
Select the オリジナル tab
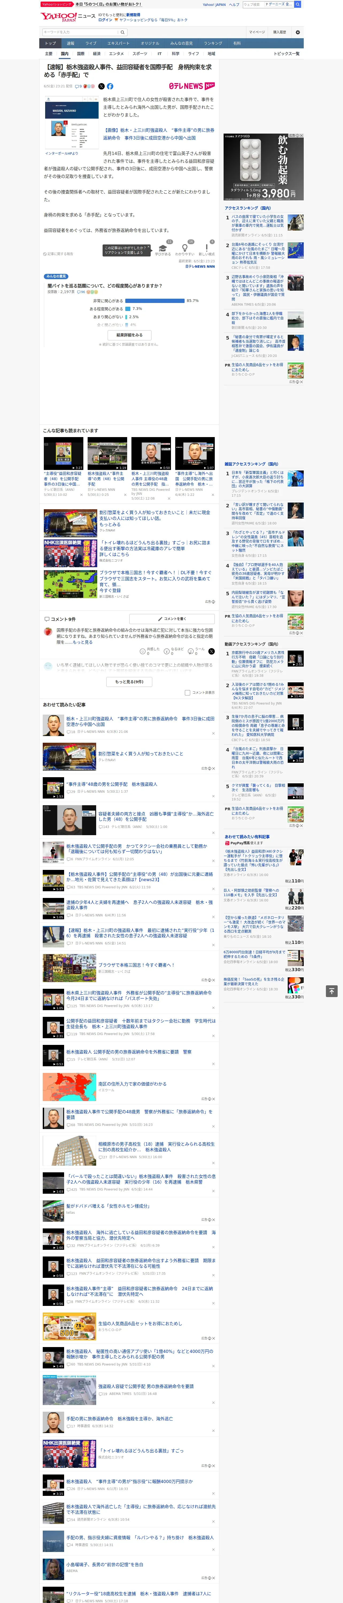point(150,44)
